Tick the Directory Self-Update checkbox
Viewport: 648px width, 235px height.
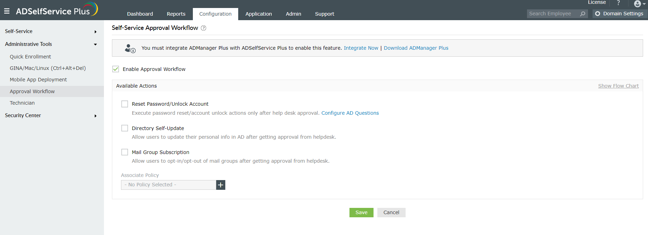coord(125,128)
